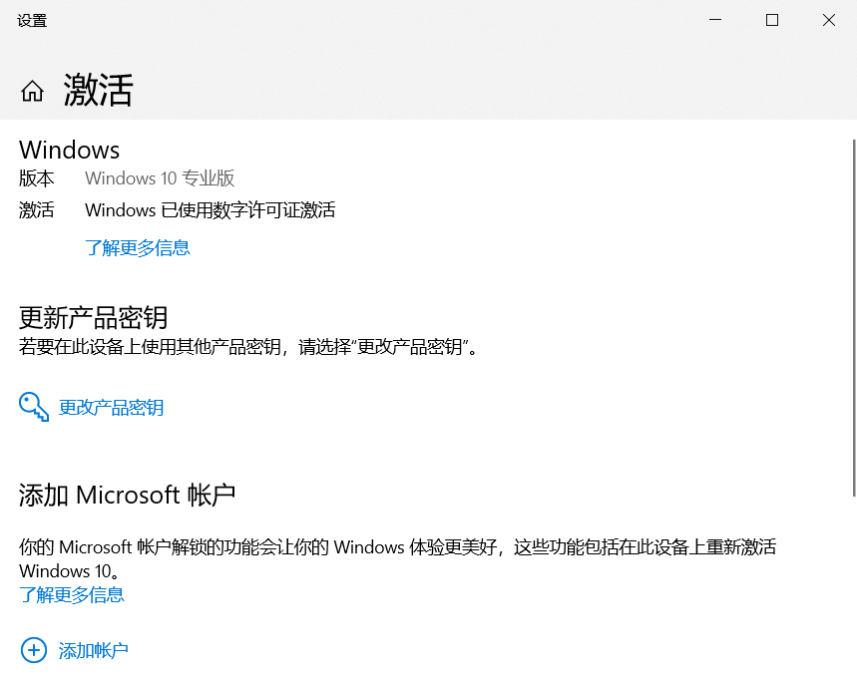Click the 更新产品密钥 section heading
Image resolution: width=857 pixels, height=688 pixels.
click(94, 317)
